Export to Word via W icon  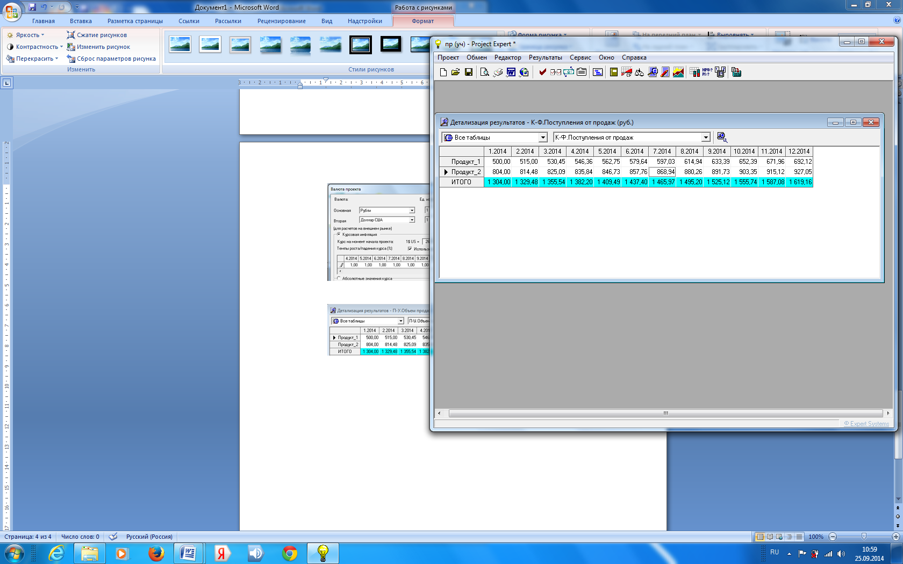tap(511, 72)
